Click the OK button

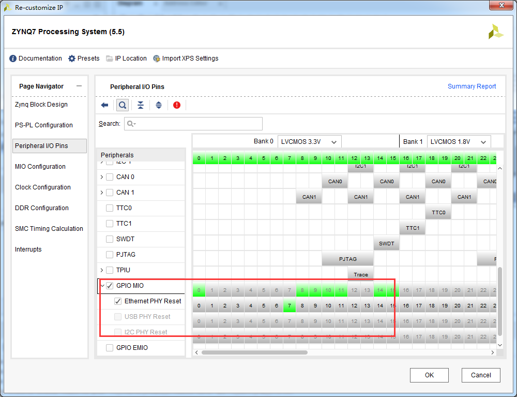(x=429, y=375)
